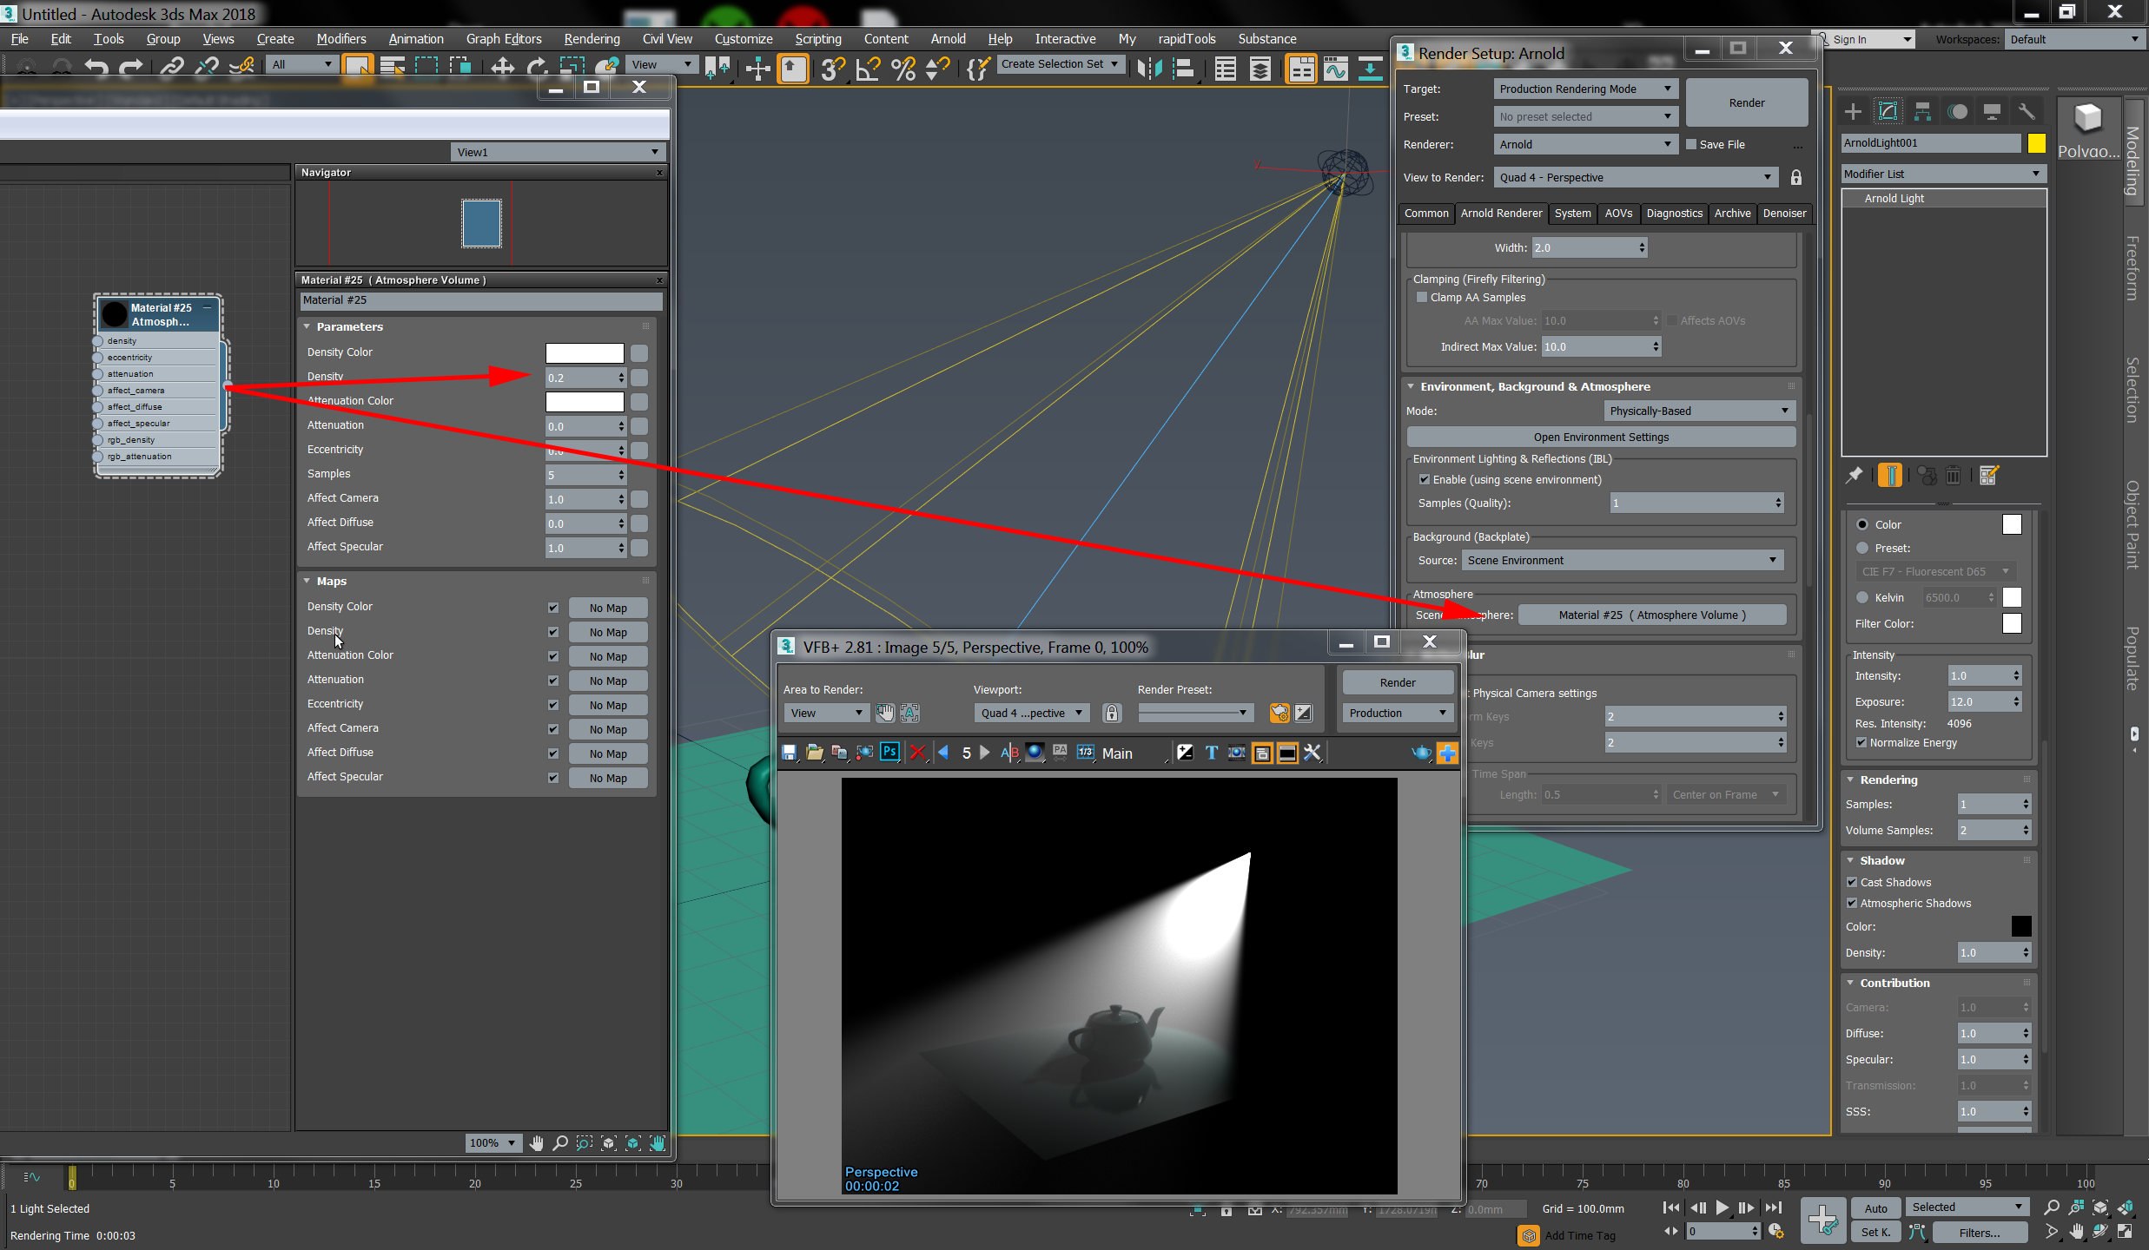
Task: Click the Arnold Renderer tab
Action: [1502, 213]
